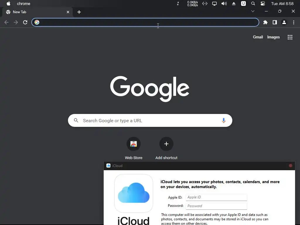Focus the Chrome address bar
Viewport: 300px width, 225px height.
145,22
